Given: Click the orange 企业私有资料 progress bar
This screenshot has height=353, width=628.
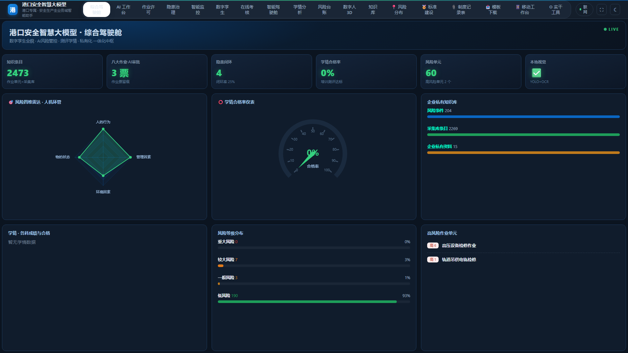Looking at the screenshot, I should [523, 153].
